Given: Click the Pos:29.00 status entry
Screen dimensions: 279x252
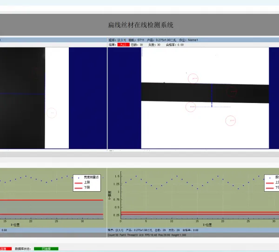Looking at the screenshot, I should tap(164, 235).
